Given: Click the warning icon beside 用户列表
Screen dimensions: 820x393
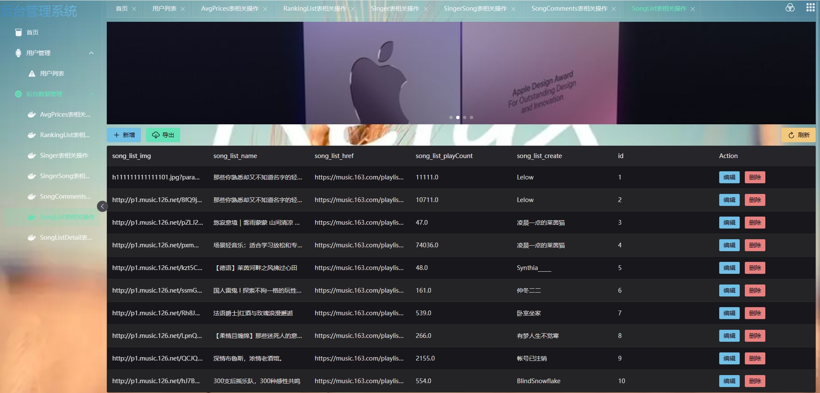Looking at the screenshot, I should click(x=32, y=73).
